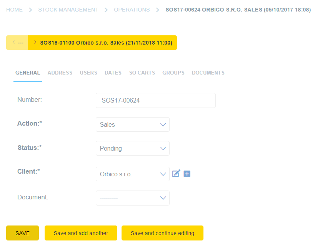
Task: Go to next record SOS18-01100
Action: [103, 43]
